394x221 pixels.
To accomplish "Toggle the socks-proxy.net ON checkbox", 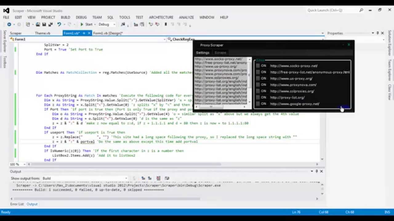I will [x=258, y=66].
